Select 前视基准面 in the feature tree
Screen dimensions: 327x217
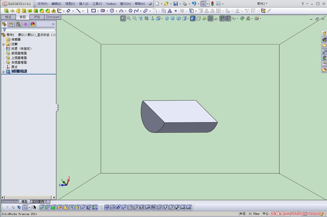pos(19,53)
